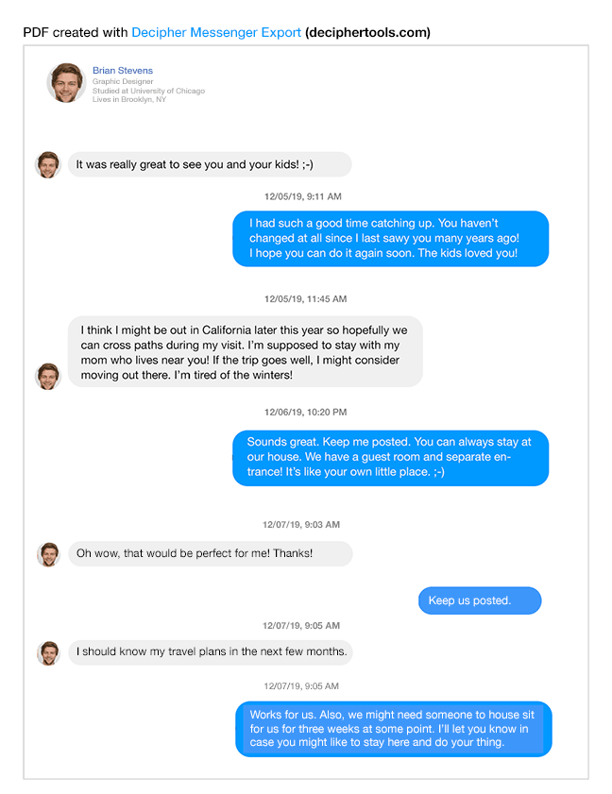Select the 'I should know my travel plans' bubble
Screen dimensions: 612x794
tap(210, 652)
